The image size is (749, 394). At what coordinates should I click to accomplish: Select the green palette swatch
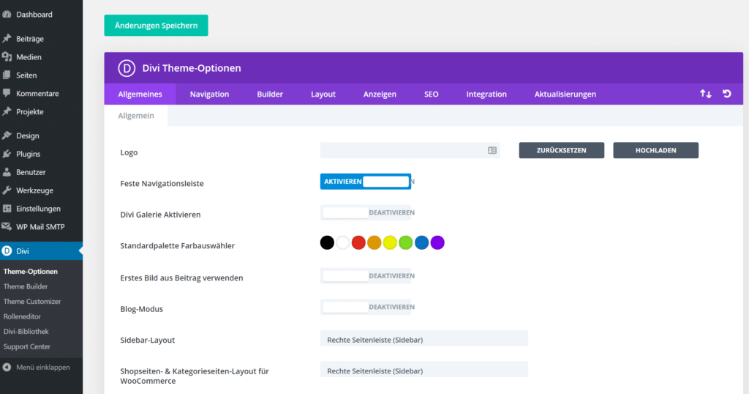[x=406, y=242]
